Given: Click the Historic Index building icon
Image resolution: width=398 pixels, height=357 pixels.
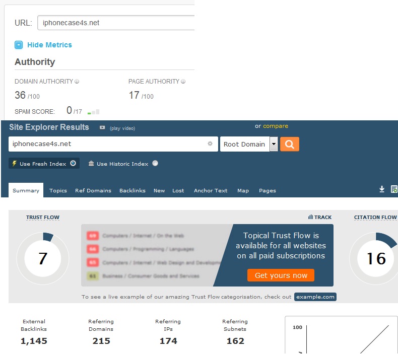Looking at the screenshot, I should tap(91, 164).
